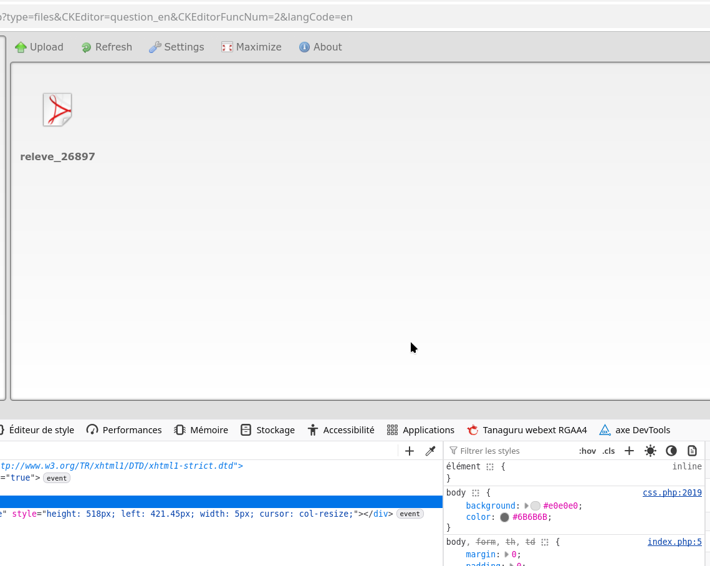The width and height of the screenshot is (710, 566).
Task: Click the #e0e0e0 background color swatch
Action: click(535, 506)
